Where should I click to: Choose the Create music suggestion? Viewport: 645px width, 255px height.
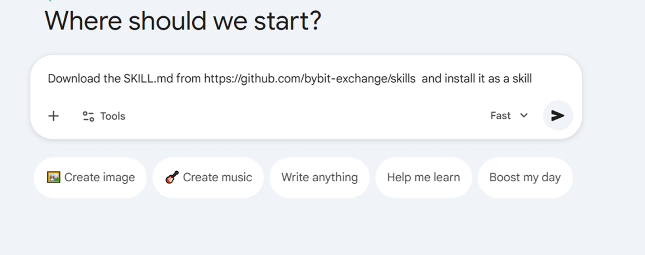click(x=208, y=177)
